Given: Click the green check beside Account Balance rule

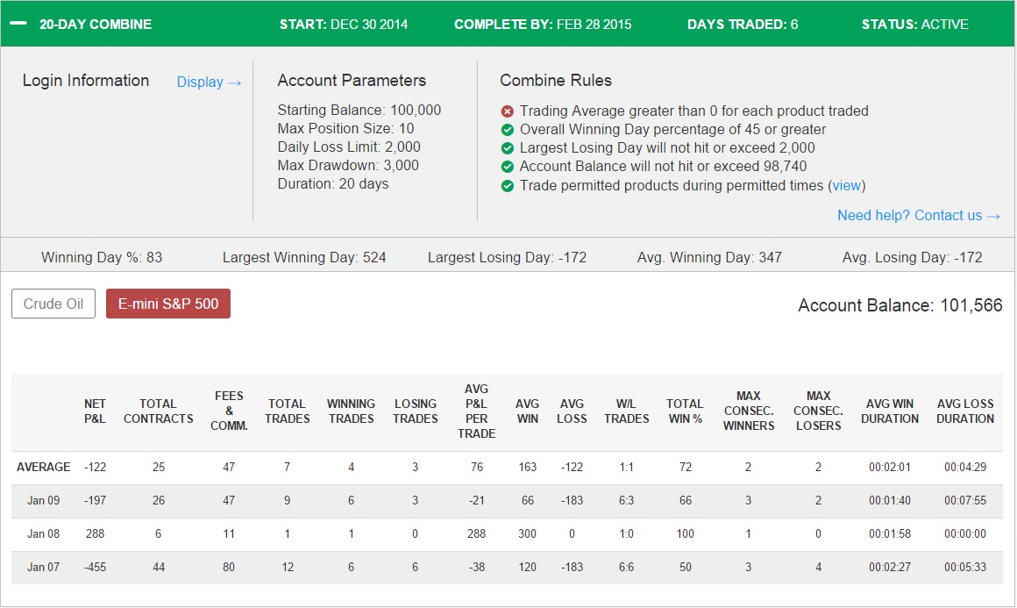Looking at the screenshot, I should coord(508,167).
